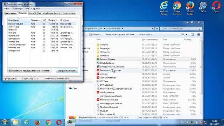Screen dimensions: 224x126
Task: Select the Task Manager taskbar item
Action: tap(70, 122)
